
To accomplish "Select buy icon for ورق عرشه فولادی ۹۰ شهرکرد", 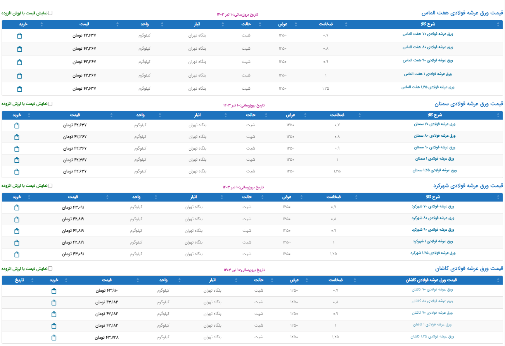I will click(x=17, y=231).
